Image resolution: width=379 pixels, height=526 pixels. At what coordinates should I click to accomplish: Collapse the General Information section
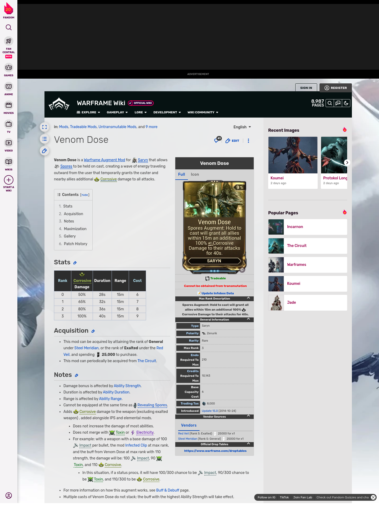248,319
